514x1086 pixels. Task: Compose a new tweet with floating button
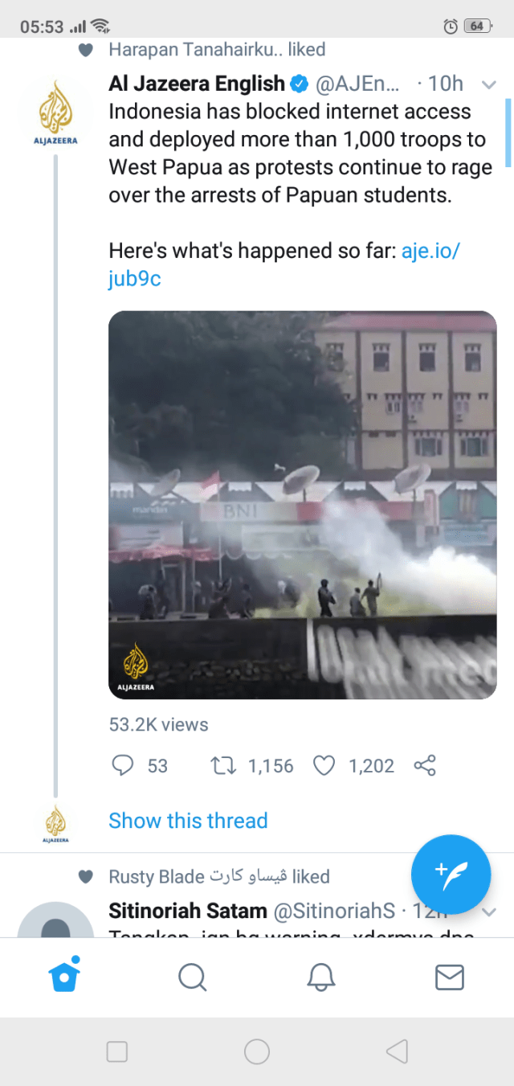click(451, 875)
